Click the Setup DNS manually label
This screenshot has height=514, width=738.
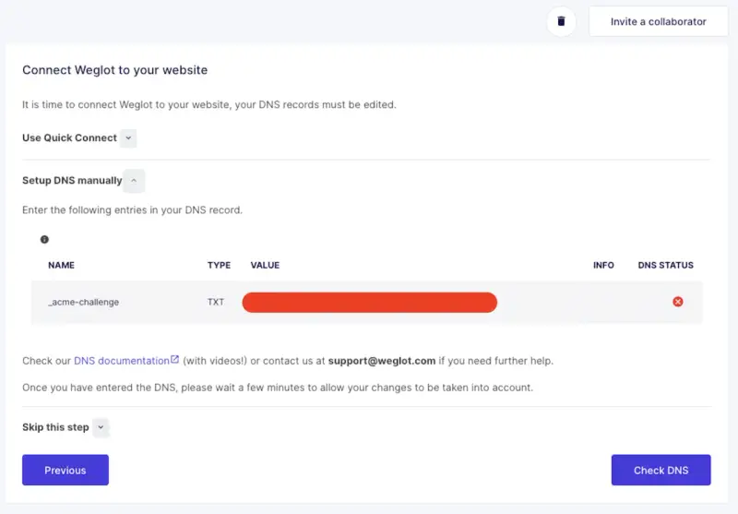[72, 180]
